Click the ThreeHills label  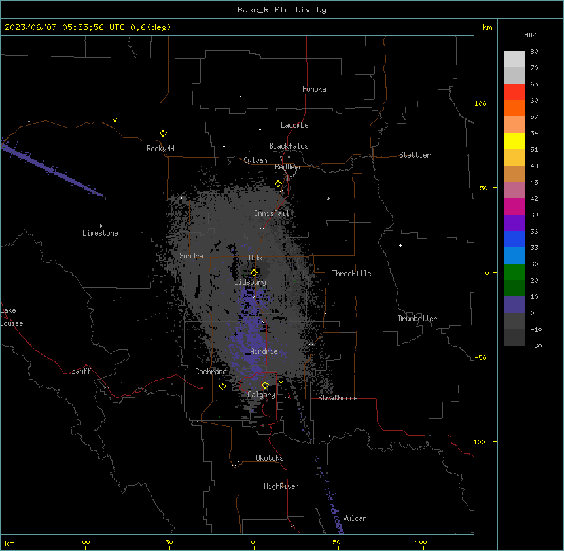351,274
